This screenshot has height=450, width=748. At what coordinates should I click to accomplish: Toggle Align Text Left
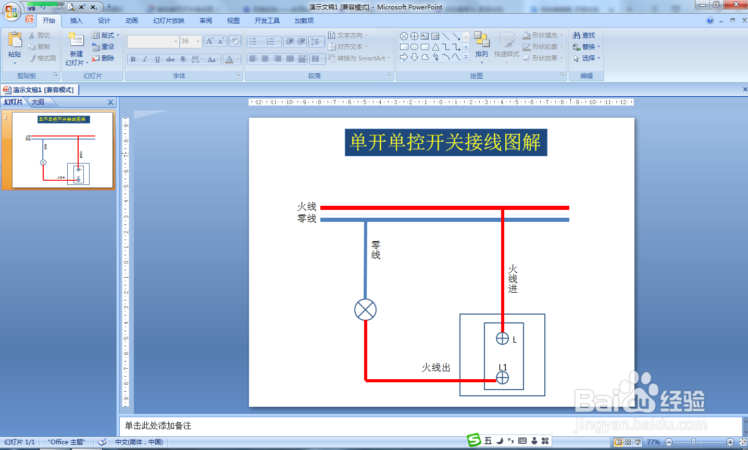[253, 59]
